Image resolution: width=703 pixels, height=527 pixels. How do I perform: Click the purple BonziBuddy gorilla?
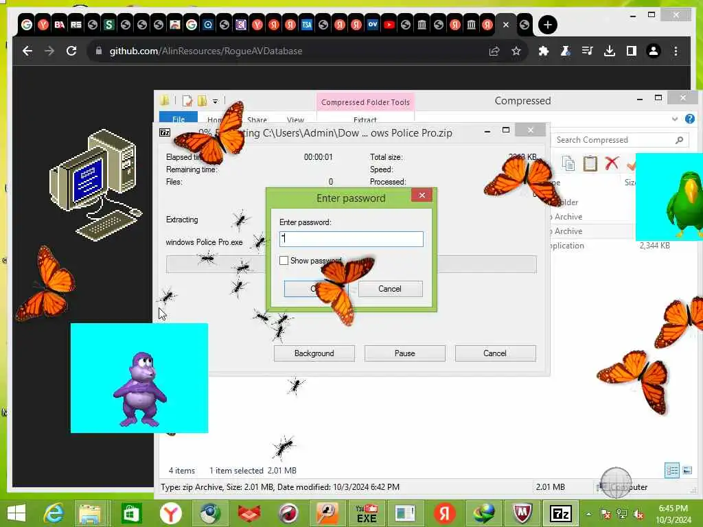pos(139,389)
